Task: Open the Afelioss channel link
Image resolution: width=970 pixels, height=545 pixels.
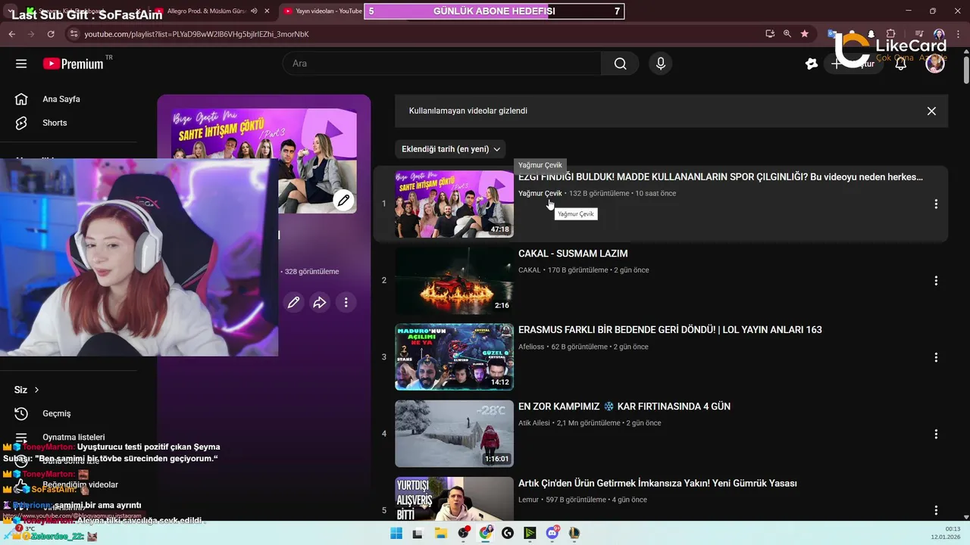Action: point(531,347)
